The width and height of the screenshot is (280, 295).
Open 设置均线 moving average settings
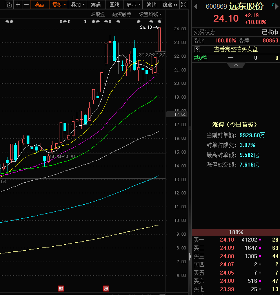pos(150,14)
